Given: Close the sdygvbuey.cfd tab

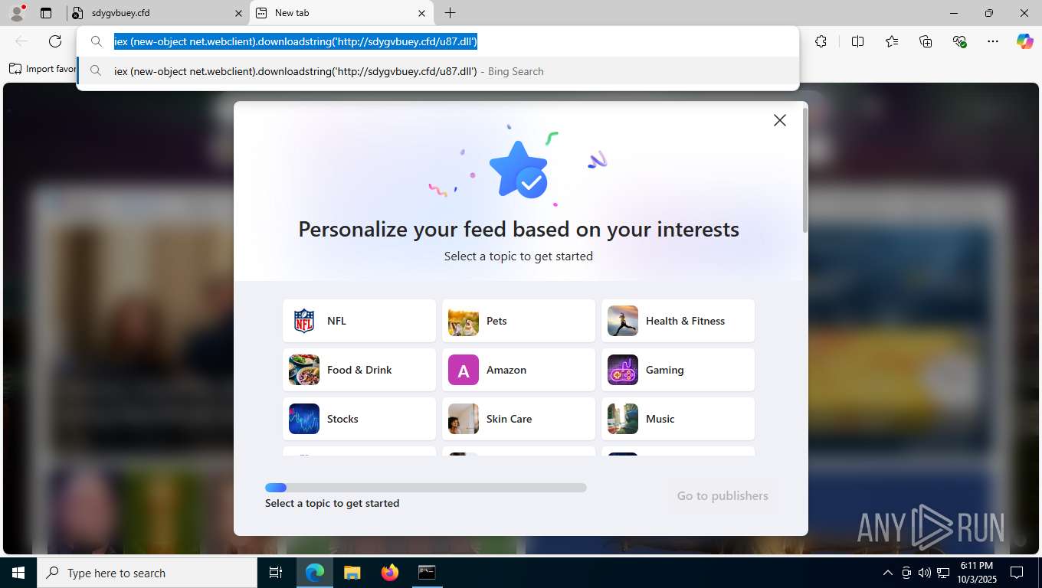Looking at the screenshot, I should pos(238,13).
